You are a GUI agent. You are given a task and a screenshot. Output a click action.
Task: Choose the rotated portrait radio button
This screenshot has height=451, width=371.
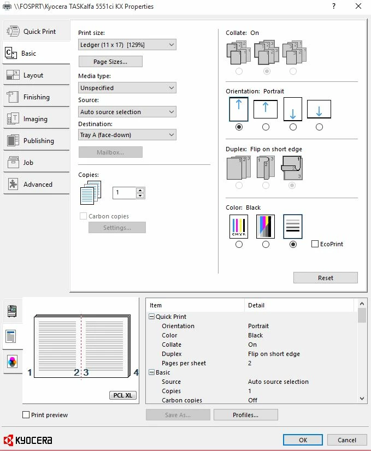pyautogui.click(x=293, y=127)
